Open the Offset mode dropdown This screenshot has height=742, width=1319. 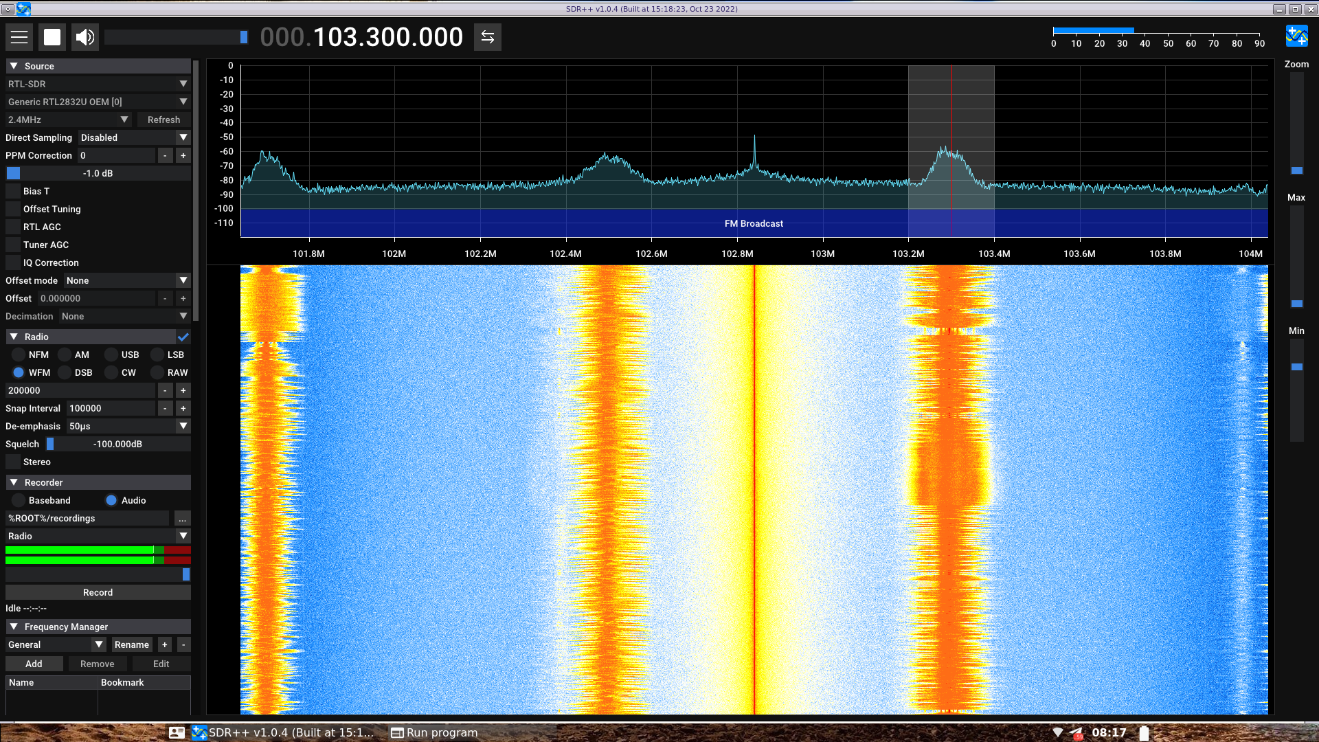127,281
